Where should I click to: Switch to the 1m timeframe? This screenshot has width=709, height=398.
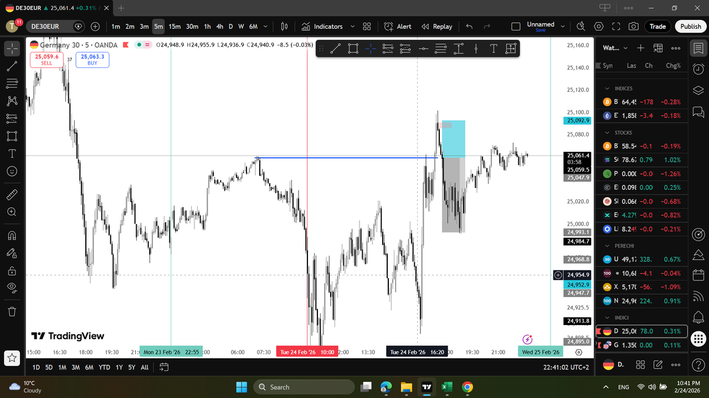click(116, 27)
